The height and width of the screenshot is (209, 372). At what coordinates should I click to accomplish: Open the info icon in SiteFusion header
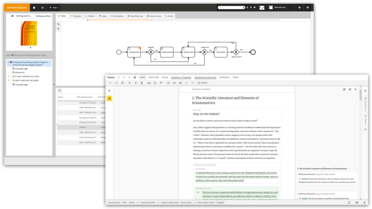click(x=308, y=7)
